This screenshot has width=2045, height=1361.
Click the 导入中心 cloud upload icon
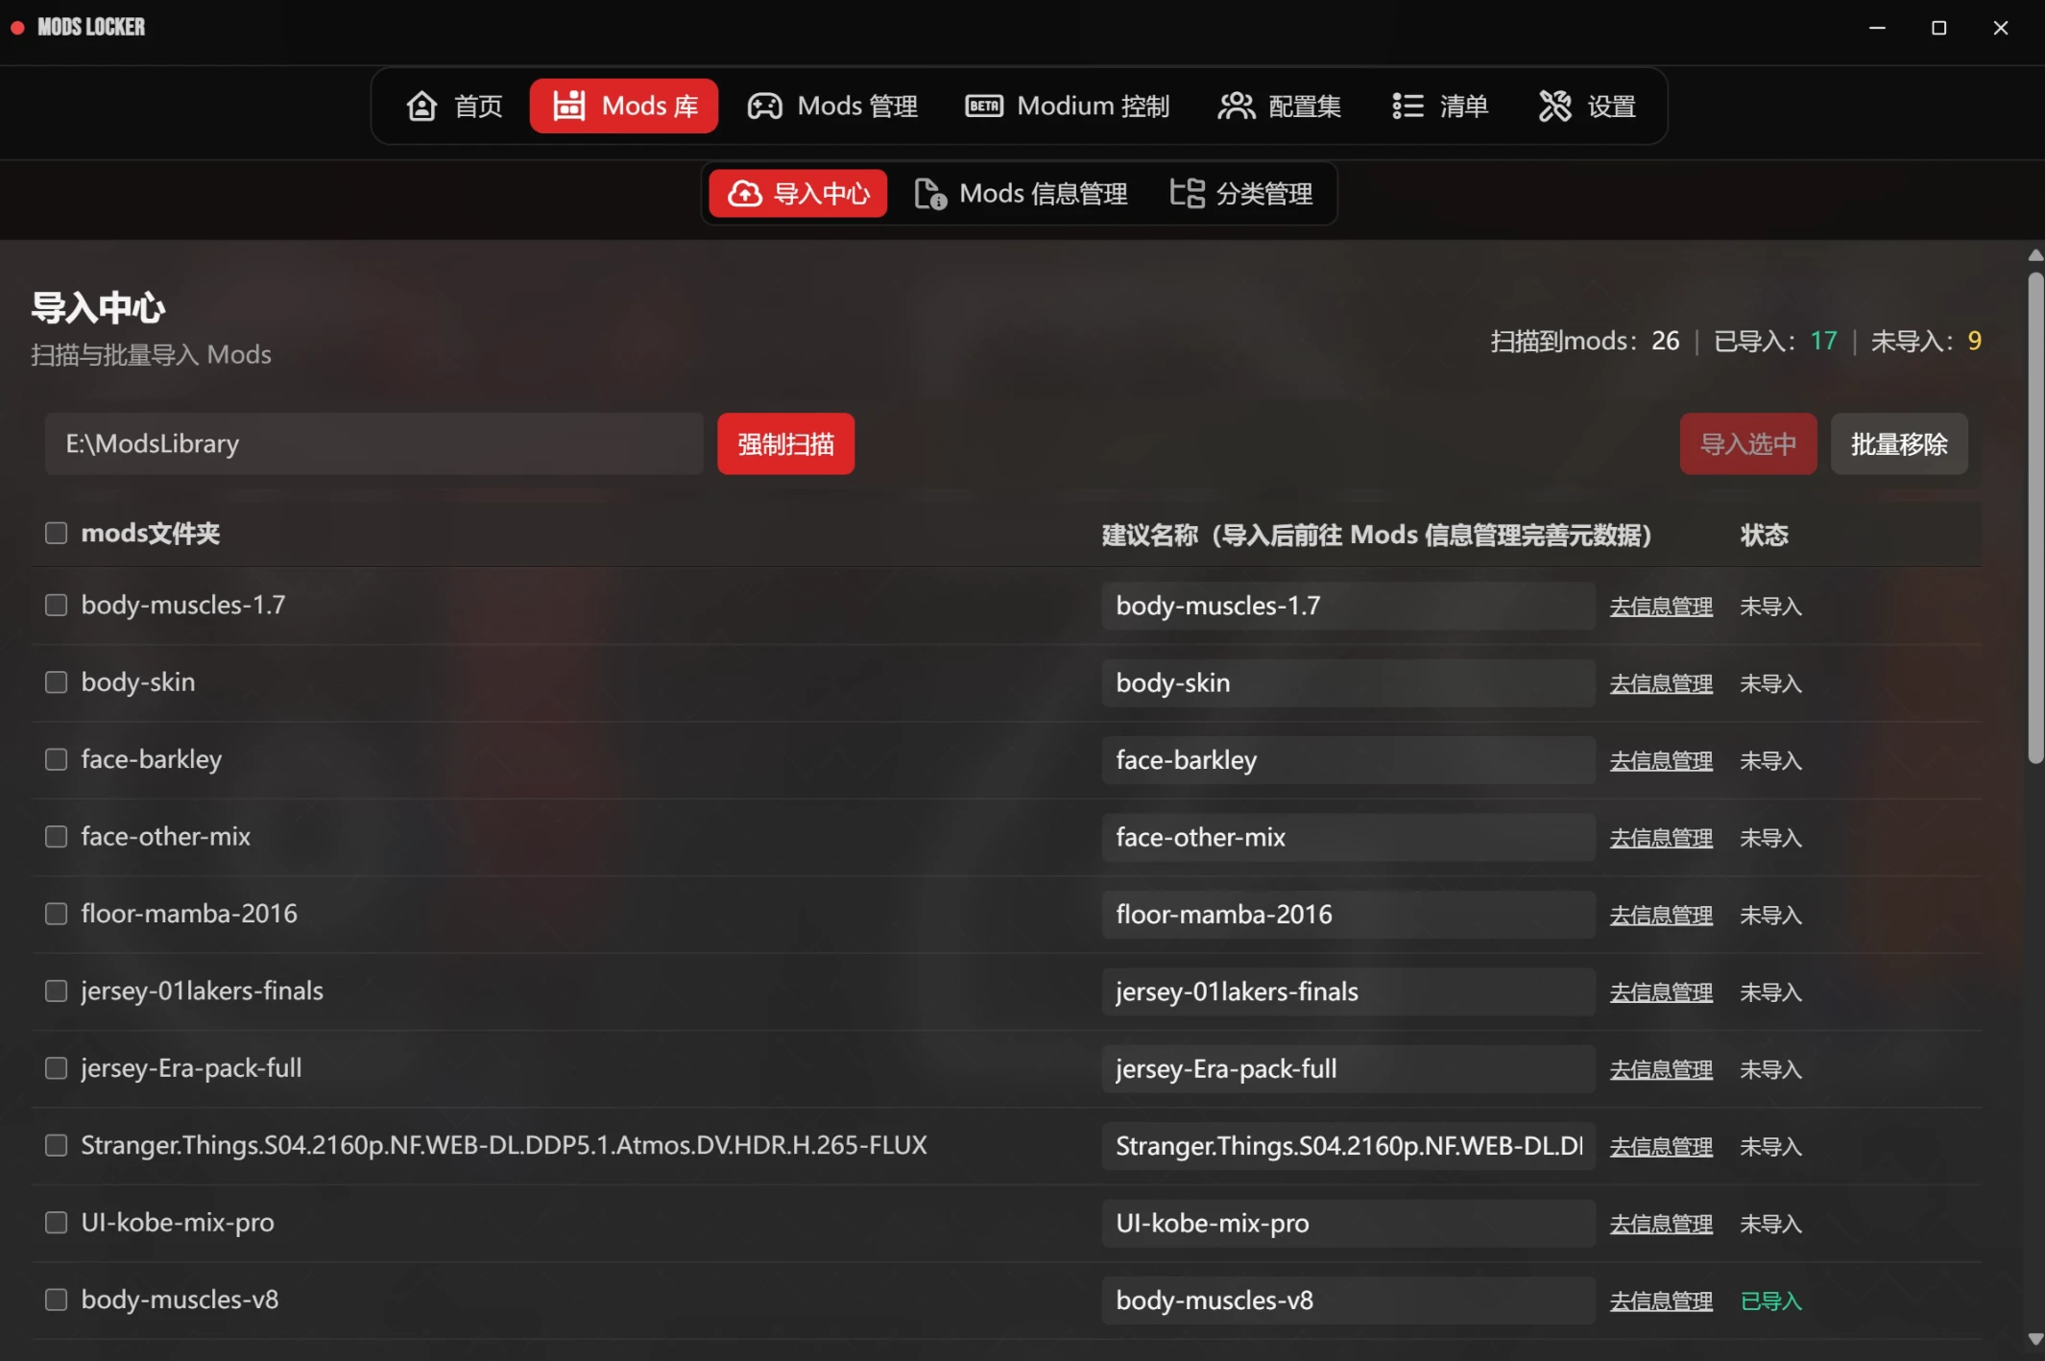[x=745, y=194]
